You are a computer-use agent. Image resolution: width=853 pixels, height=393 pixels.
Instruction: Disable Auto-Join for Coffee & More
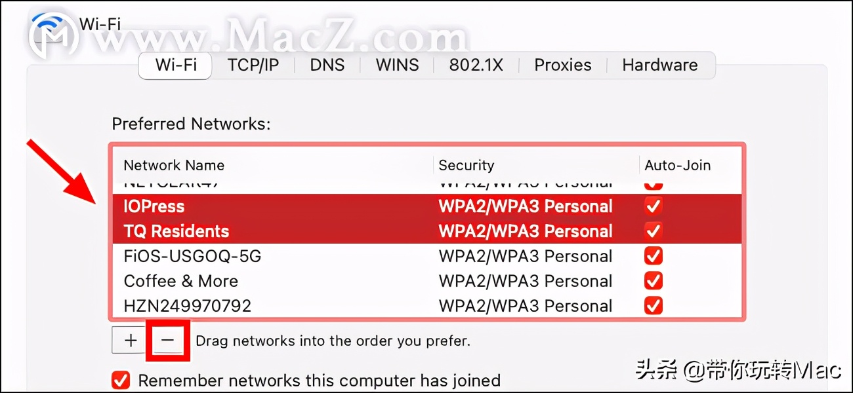click(653, 280)
